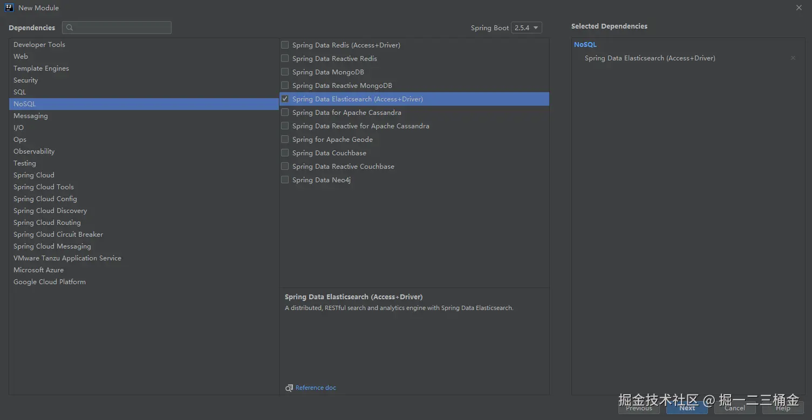Enable Spring Data for Apache Cassandra
812x420 pixels.
[285, 112]
